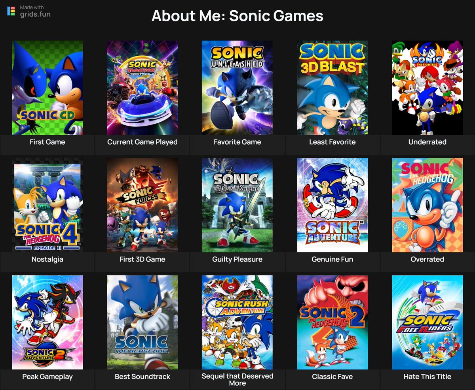
Task: Click the Genuine Fun label
Action: point(332,259)
